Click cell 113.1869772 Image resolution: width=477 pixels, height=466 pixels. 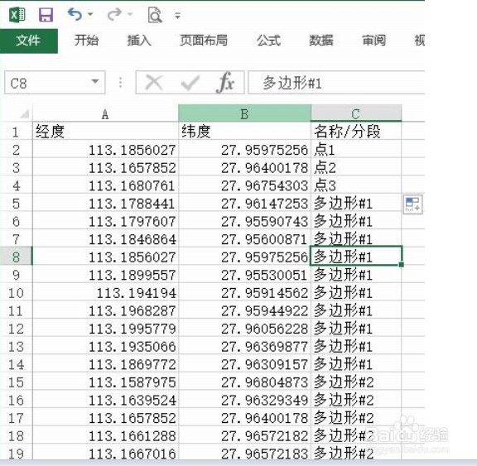tap(105, 364)
